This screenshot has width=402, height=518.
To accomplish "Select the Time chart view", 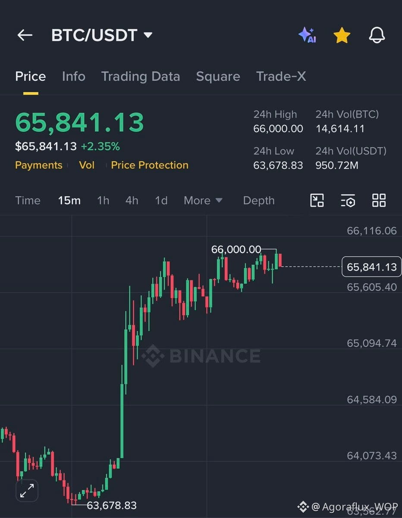I will [28, 200].
